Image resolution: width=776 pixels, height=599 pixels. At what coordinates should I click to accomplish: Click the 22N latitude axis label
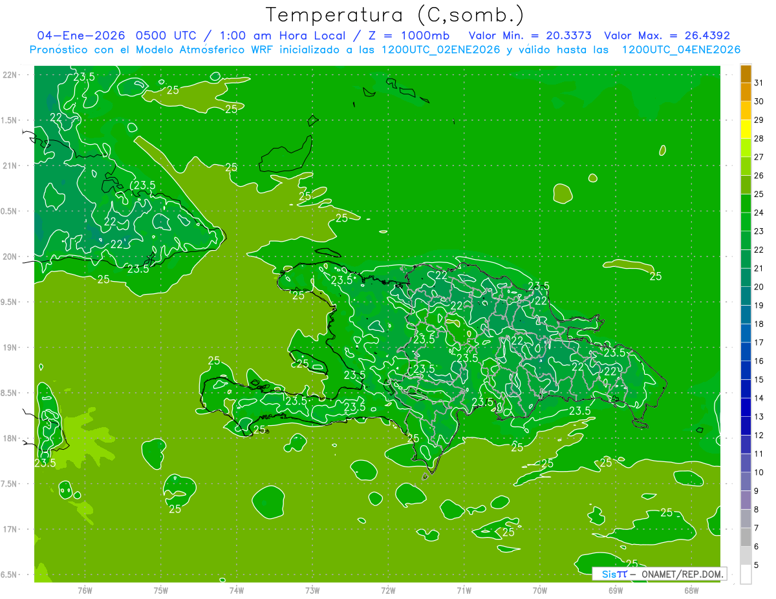[11, 75]
